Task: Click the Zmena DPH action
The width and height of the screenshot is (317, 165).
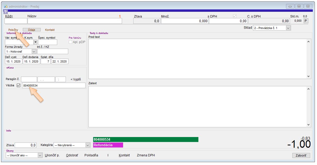Action: point(146,155)
